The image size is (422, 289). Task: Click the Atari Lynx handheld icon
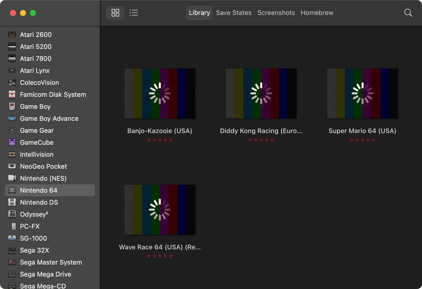[x=12, y=70]
